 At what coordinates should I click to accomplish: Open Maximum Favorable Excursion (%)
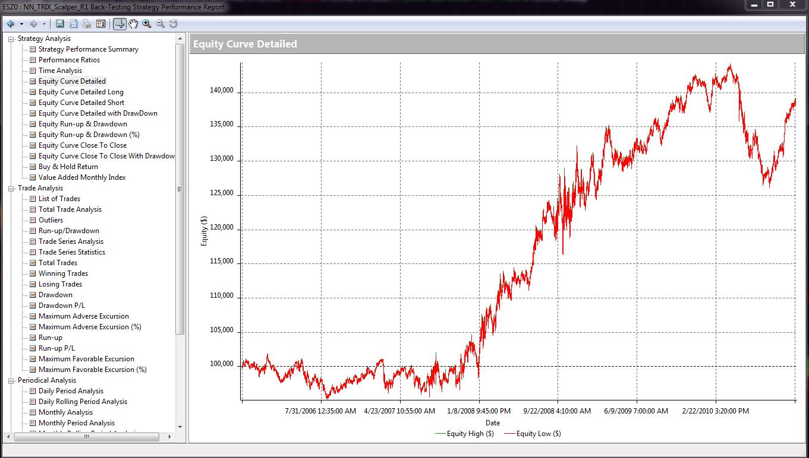tap(92, 370)
